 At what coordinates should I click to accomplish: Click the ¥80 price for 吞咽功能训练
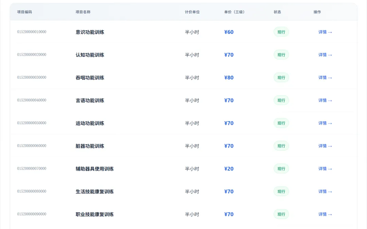[x=229, y=78]
